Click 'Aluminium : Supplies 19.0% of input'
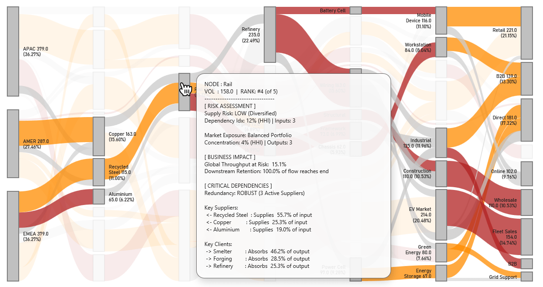This screenshot has width=543, height=287. click(x=259, y=229)
